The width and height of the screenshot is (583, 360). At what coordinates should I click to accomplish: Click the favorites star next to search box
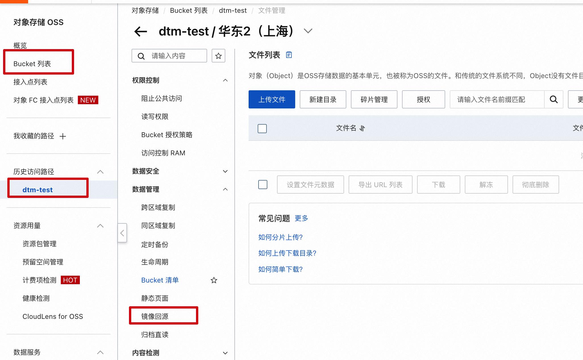pyautogui.click(x=218, y=56)
